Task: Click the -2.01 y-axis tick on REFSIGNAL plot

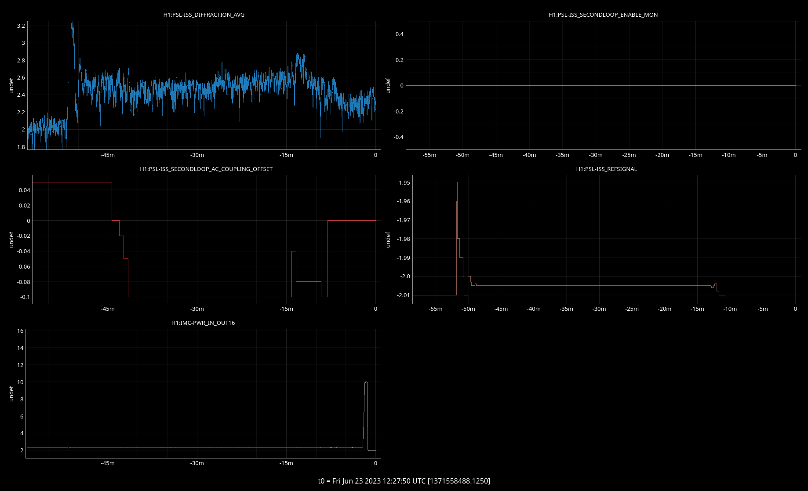Action: [x=403, y=295]
